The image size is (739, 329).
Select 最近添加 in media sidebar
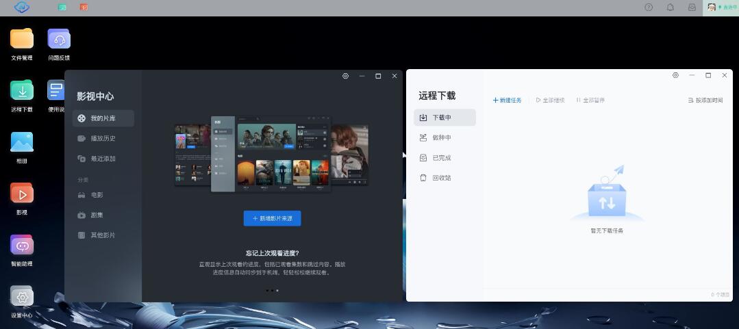pos(103,159)
